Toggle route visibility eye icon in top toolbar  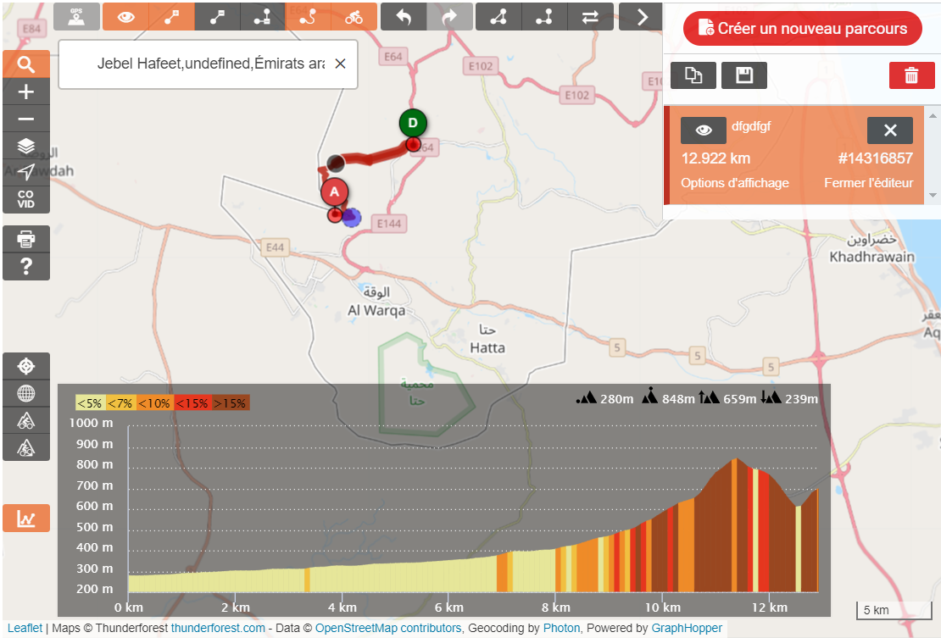[x=125, y=17]
